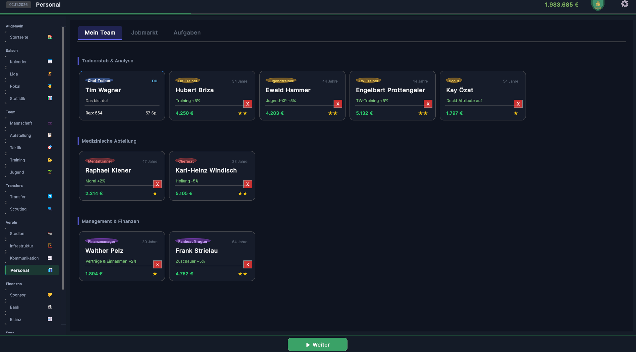636x352 pixels.
Task: Click the Bilanz chart icon
Action: click(x=50, y=319)
